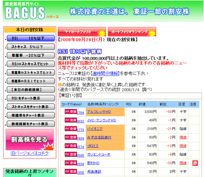Follow the 旧バージョンはコチラ link

29,153
